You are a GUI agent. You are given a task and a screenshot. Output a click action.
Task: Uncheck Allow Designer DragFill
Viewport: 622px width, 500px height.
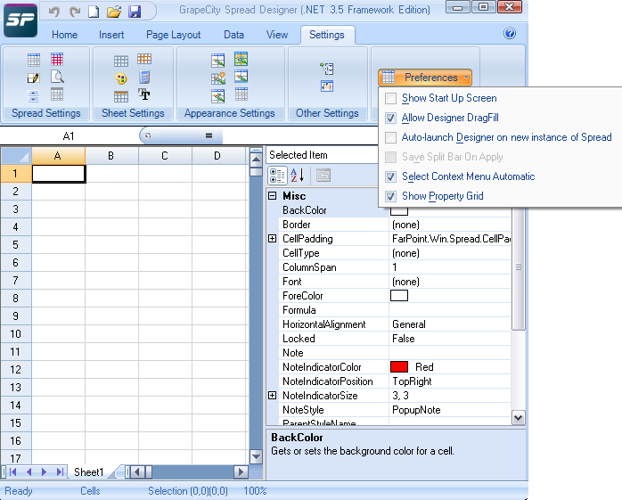pos(390,118)
